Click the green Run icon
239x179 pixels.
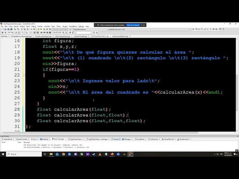pyautogui.click(x=41, y=29)
